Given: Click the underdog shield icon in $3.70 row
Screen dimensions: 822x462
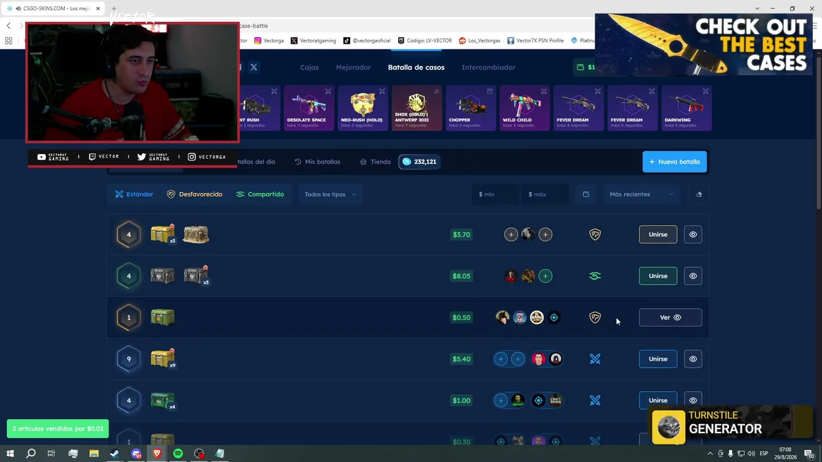Looking at the screenshot, I should (595, 235).
